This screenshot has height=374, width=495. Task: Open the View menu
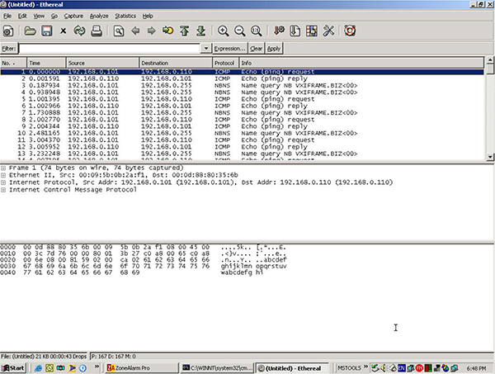click(39, 16)
